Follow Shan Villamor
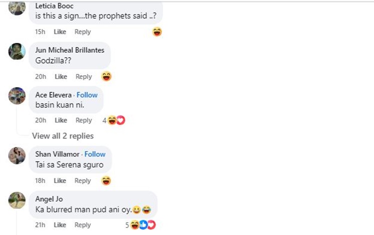Screen dimensions: 374x235 pos(95,154)
